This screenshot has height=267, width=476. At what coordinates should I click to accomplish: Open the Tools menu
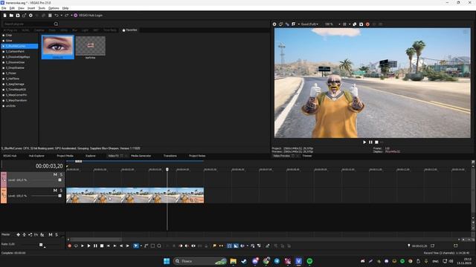(x=42, y=8)
